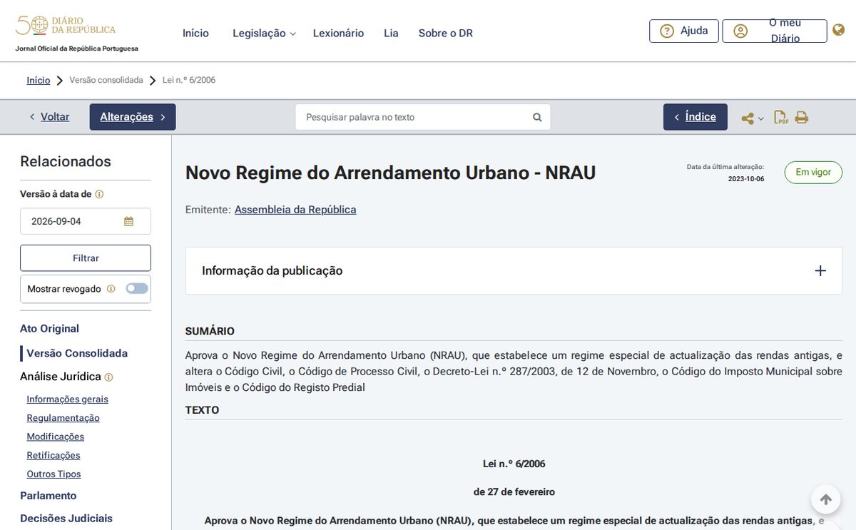Image resolution: width=856 pixels, height=530 pixels.
Task: Click the SUMÁRIO heading
Action: point(210,331)
